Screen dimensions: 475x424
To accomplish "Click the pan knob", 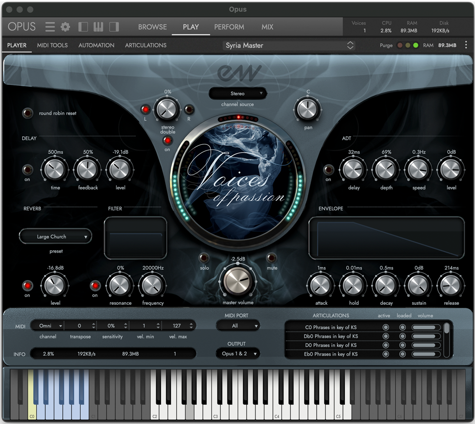I will point(307,109).
